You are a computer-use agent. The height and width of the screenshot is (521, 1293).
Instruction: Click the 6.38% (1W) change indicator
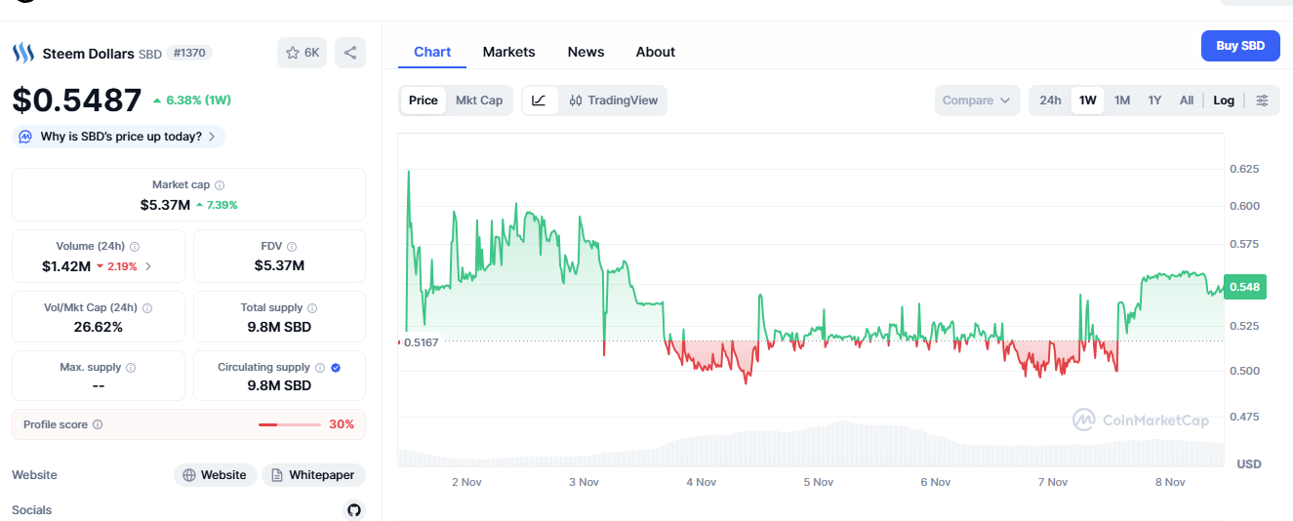[x=192, y=100]
